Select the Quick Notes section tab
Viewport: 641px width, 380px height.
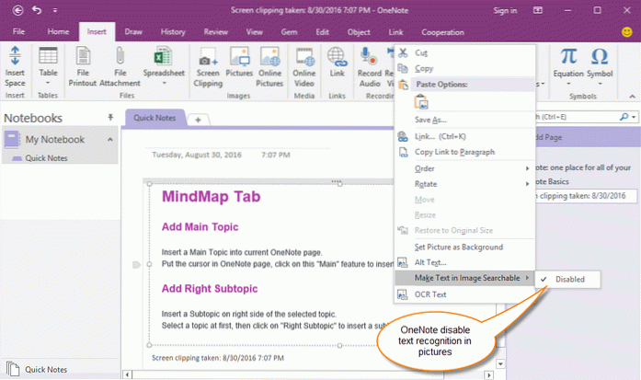point(155,118)
